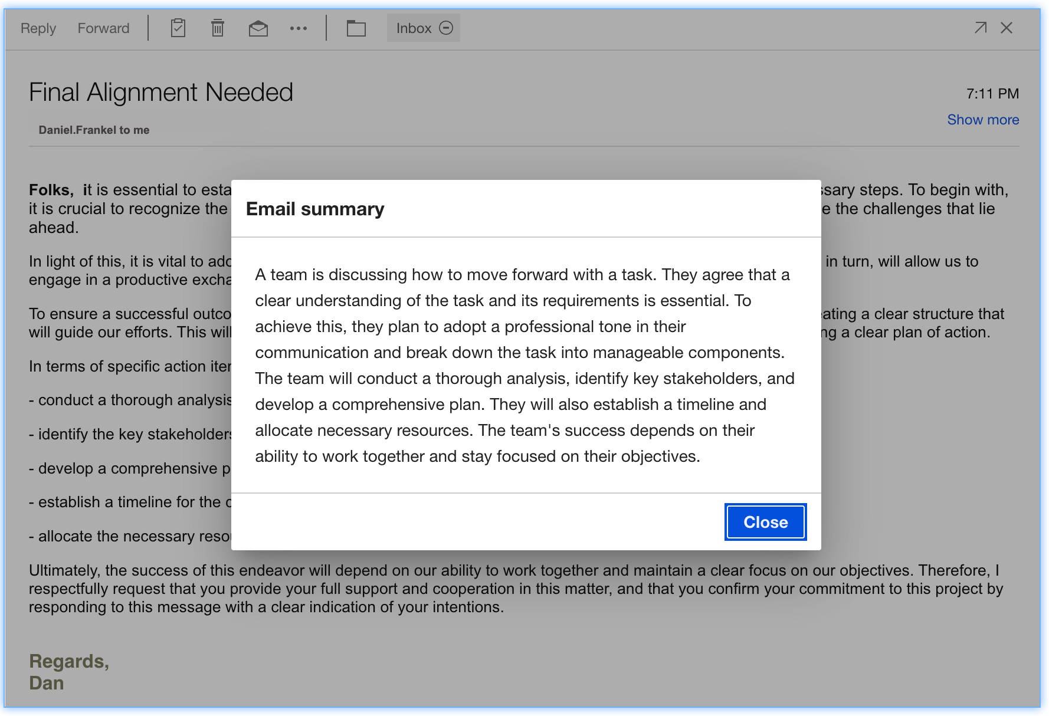1049x716 pixels.
Task: Delete email with the trash icon
Action: tap(218, 28)
